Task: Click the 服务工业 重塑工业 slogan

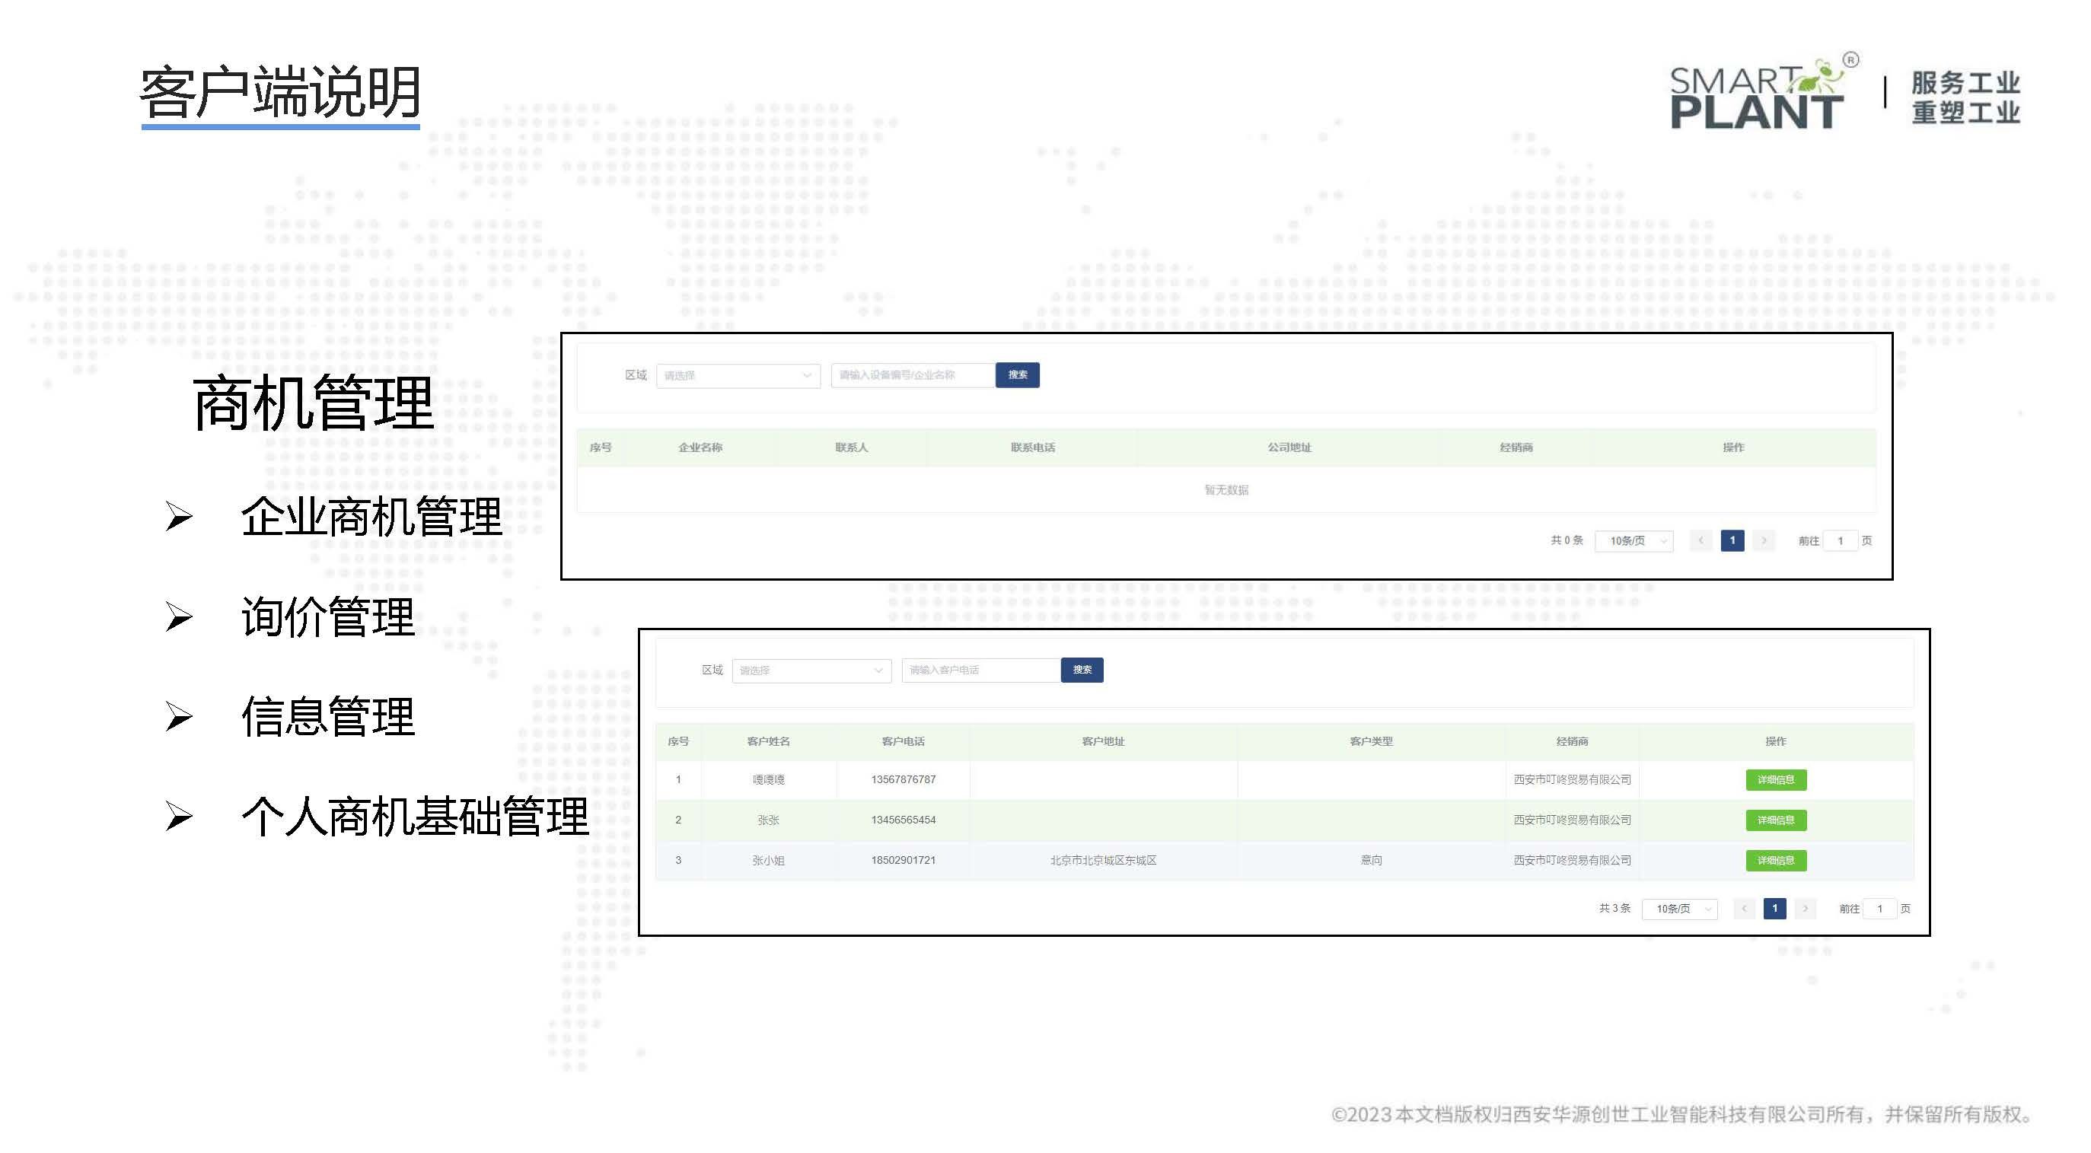Action: 1965,97
